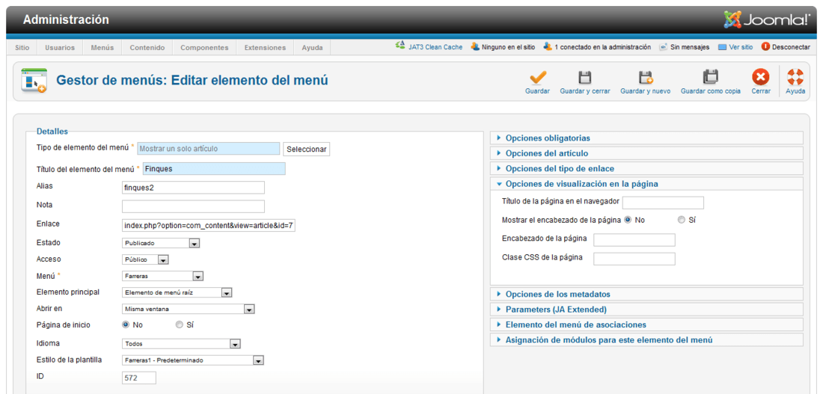Expand Parameters (JA Extended) panel

click(646, 310)
